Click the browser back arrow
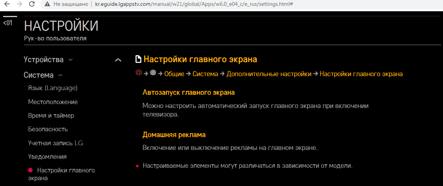443x186 pixels. [x=7, y=4]
